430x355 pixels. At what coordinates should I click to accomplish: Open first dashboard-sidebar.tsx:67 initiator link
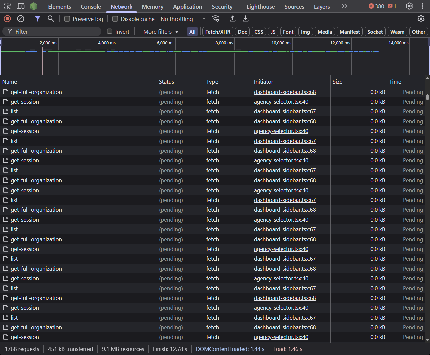tap(285, 111)
